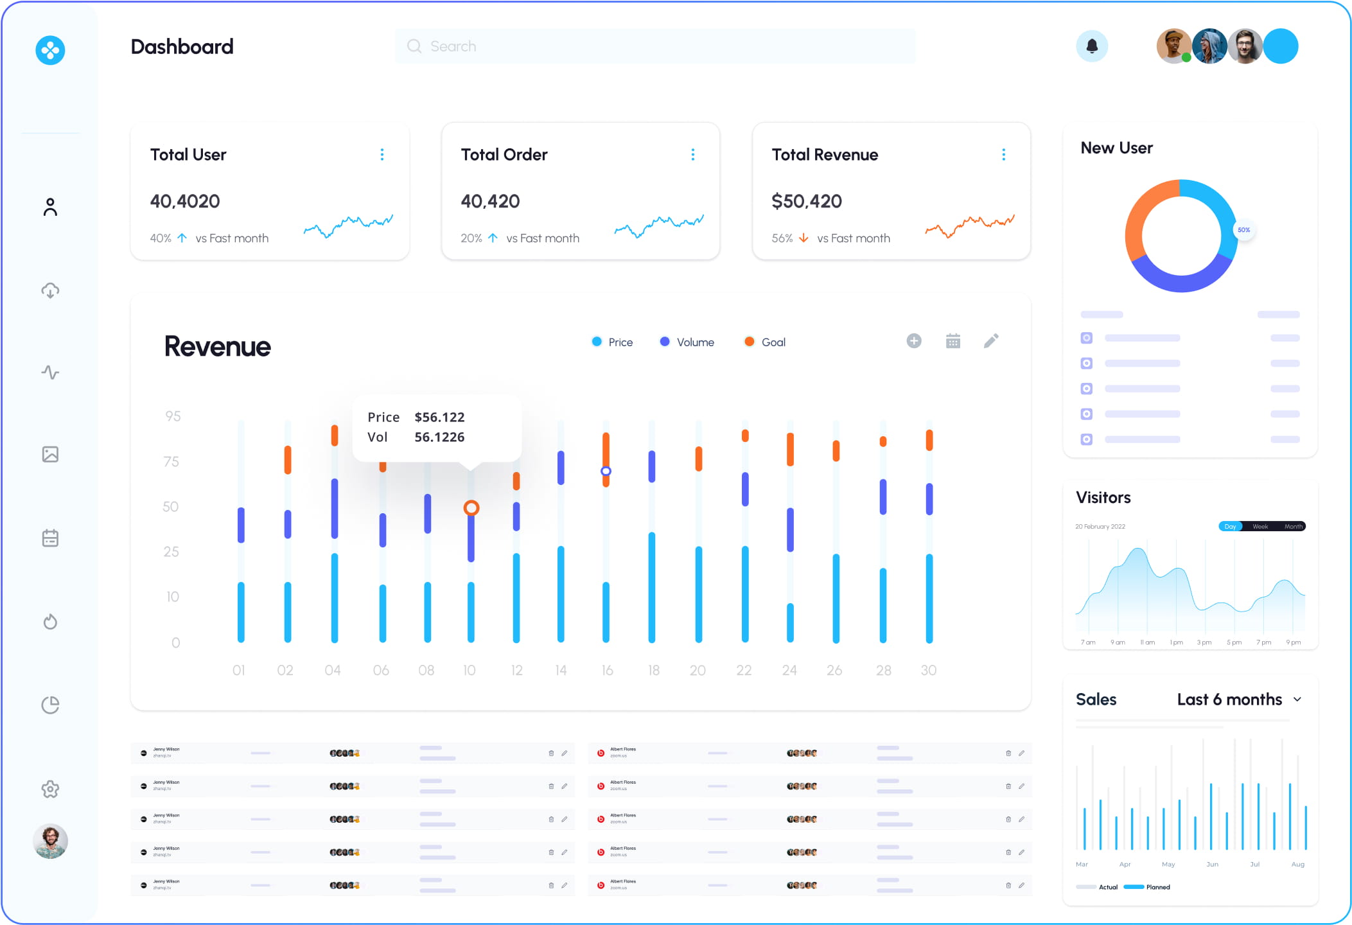Screen dimensions: 1352x925
Task: Click the pencil edit icon in Revenue
Action: coord(991,341)
